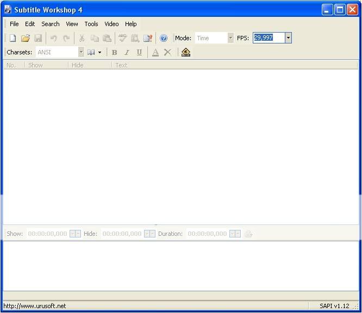362x313 pixels.
Task: Click the house icon in formatting toolbar
Action: [186, 52]
